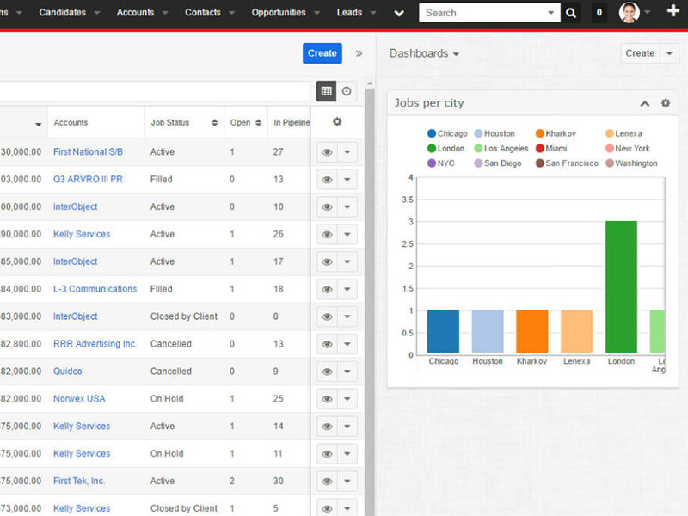688x516 pixels.
Task: Preview the Norwex USA row
Action: tap(328, 399)
